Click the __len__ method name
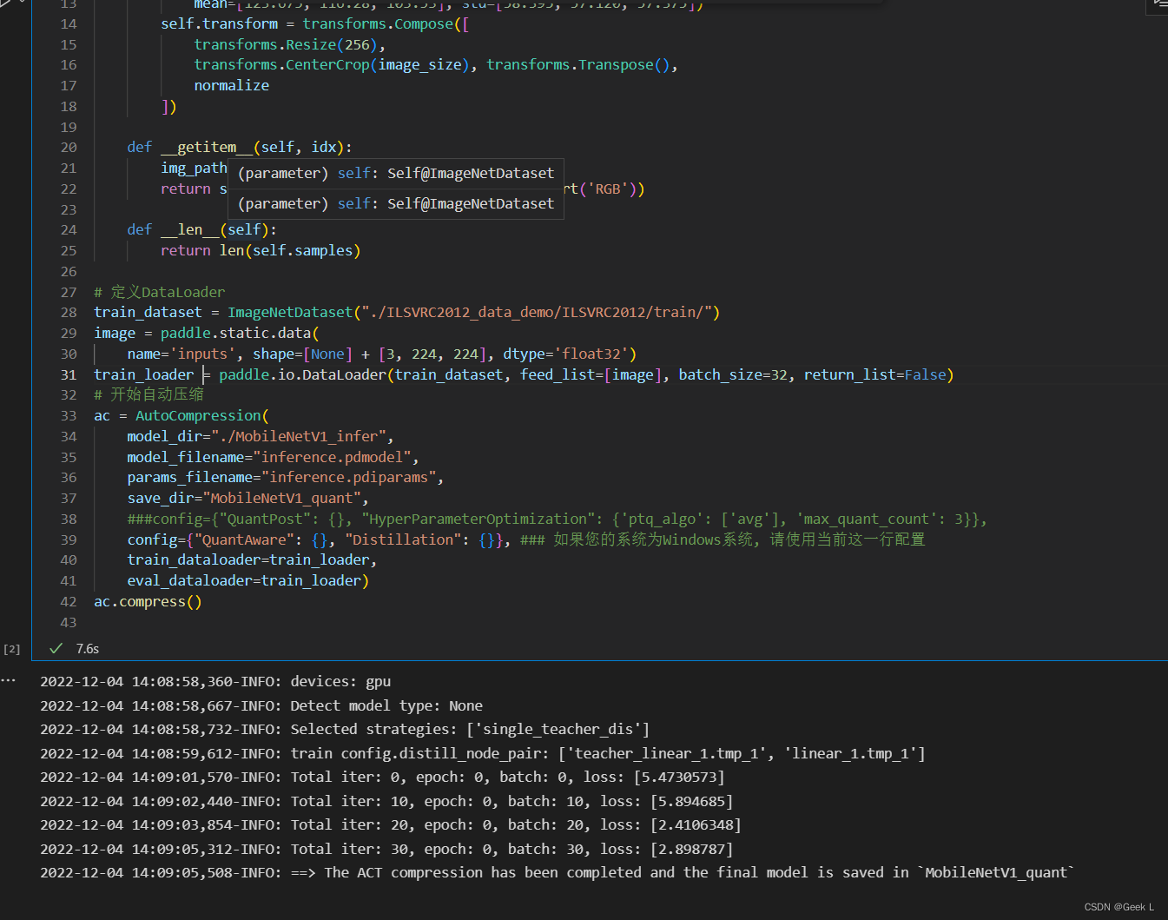 point(190,229)
